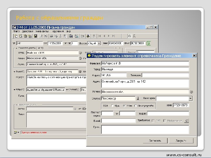Click the red Центр. text at window bottom
This screenshot has width=211, height=158.
(x=34, y=132)
